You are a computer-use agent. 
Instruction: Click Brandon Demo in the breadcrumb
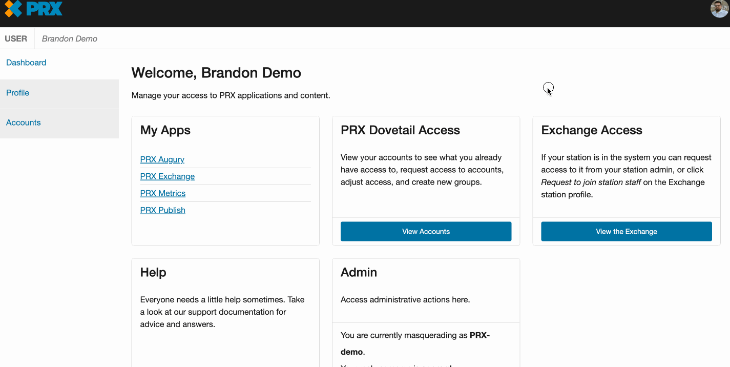[69, 38]
